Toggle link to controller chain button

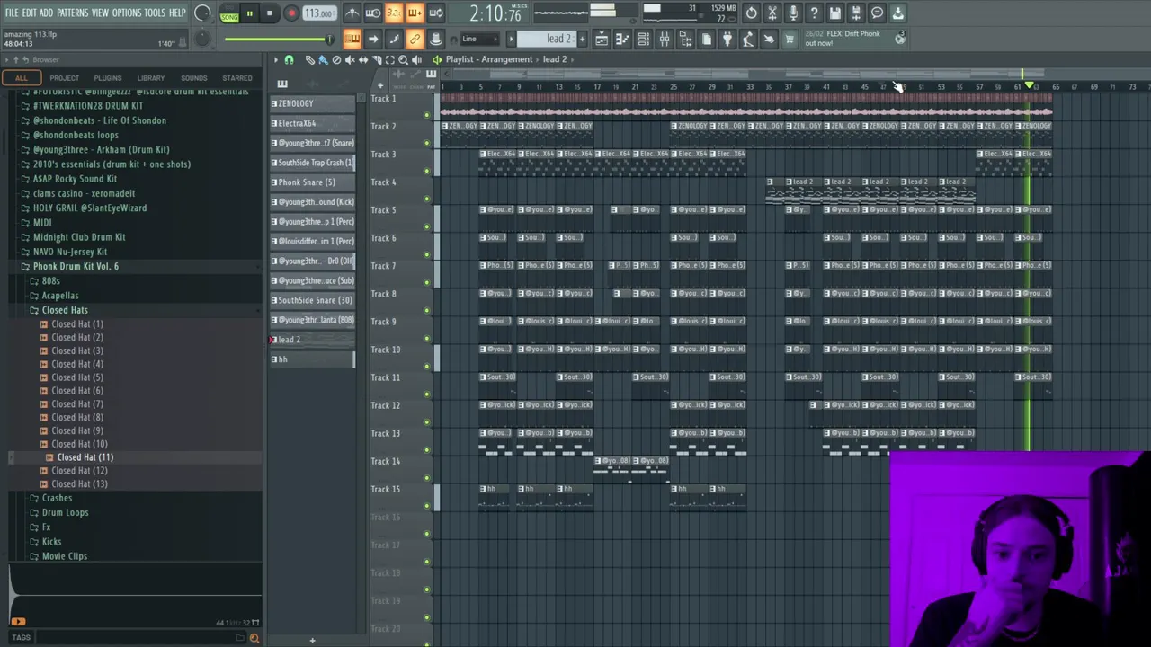415,39
